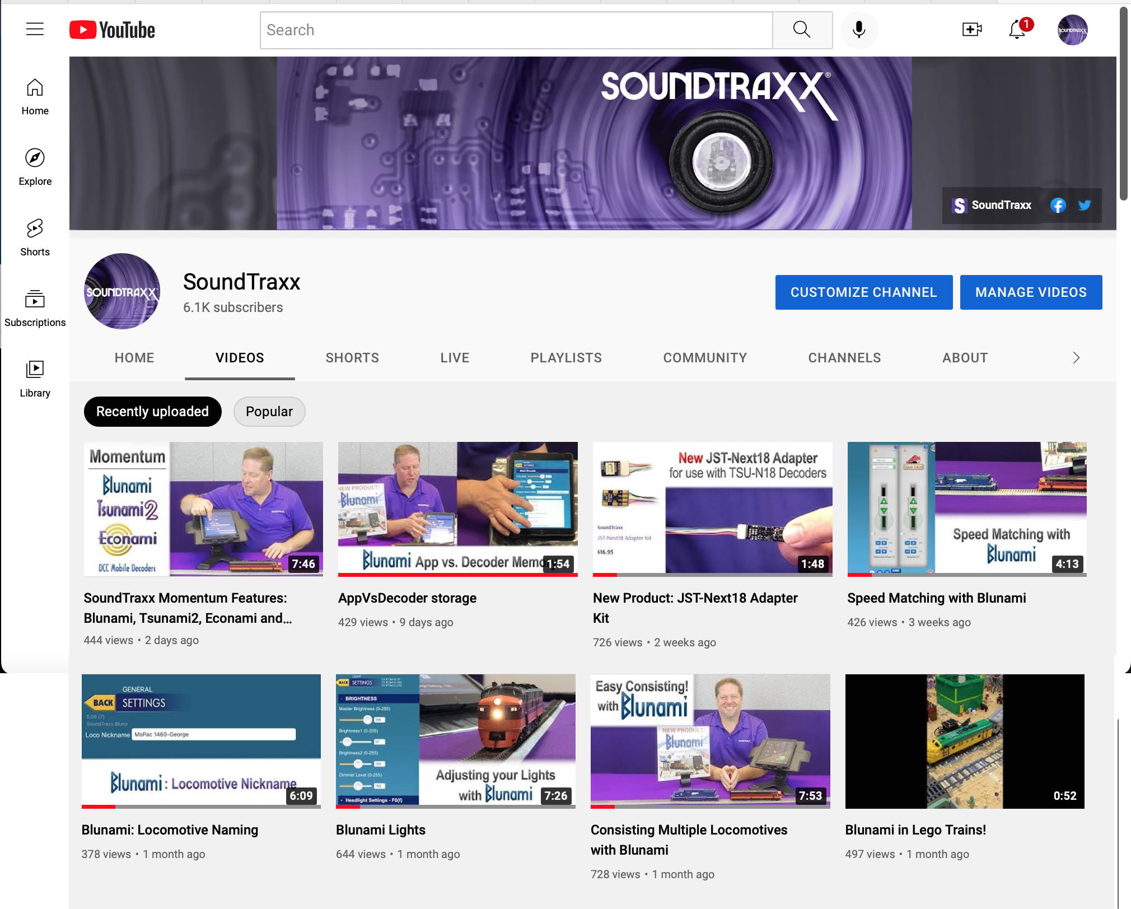
Task: Open the Facebook banner link
Action: 1058,206
